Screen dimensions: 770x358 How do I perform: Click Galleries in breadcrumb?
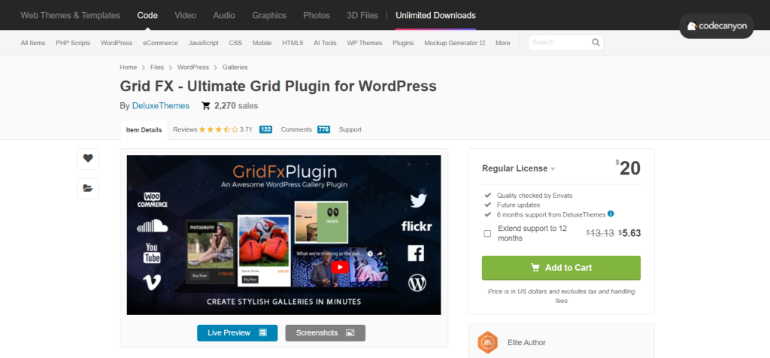pyautogui.click(x=235, y=67)
